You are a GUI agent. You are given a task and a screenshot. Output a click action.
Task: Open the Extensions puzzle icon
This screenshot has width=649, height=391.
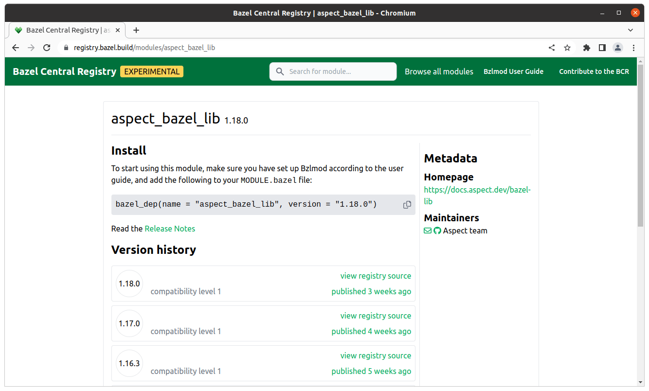point(587,48)
